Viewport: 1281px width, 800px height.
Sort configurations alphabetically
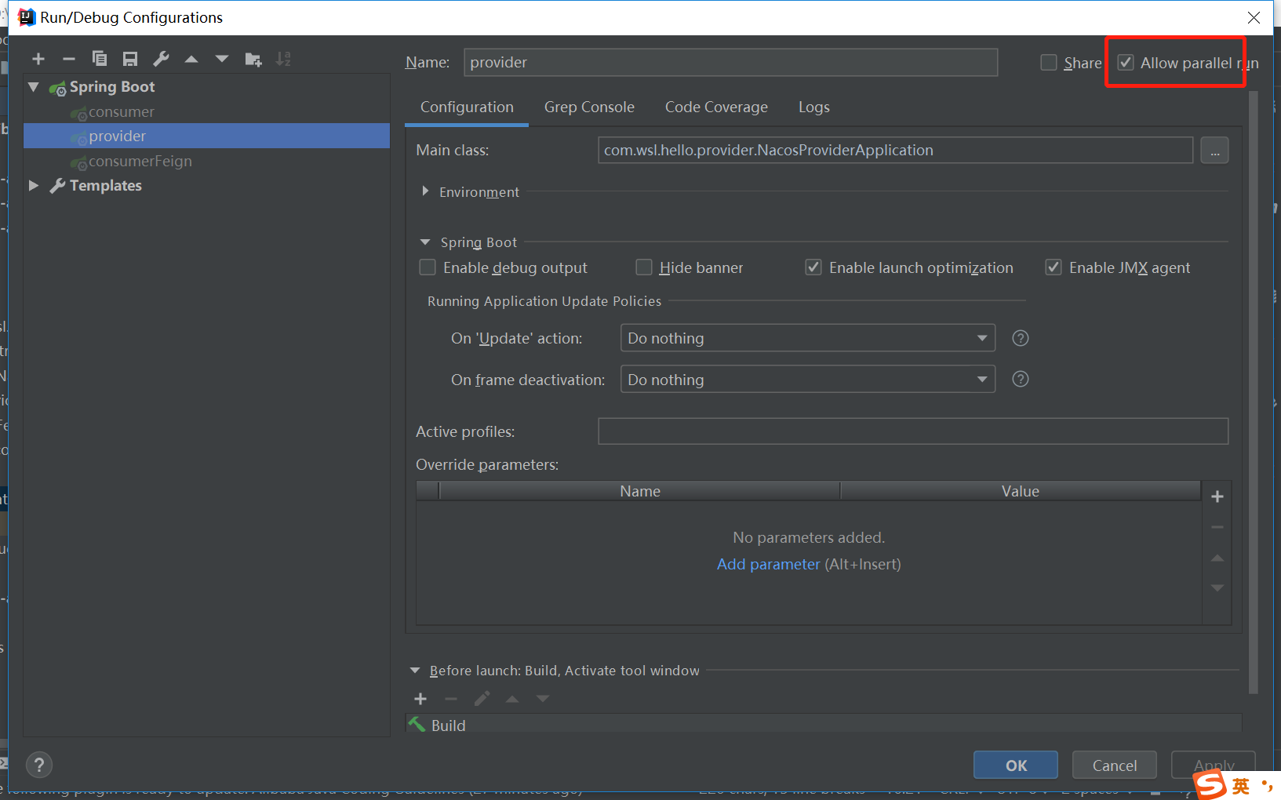click(283, 59)
